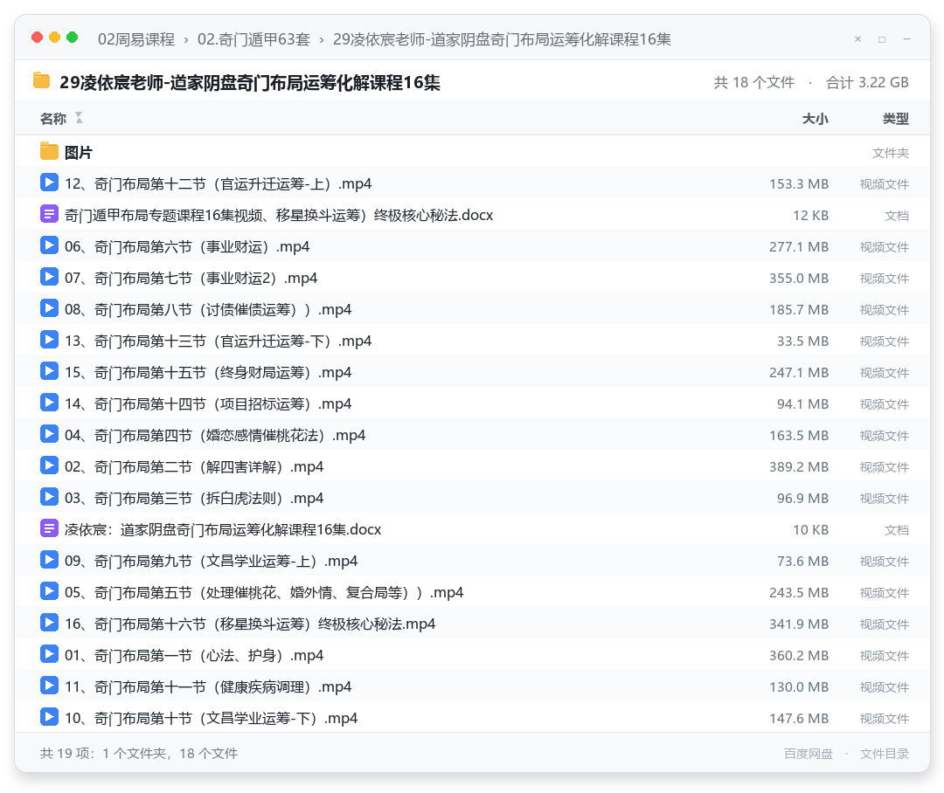
Task: Click the document icon for 奇门遁甲布局专题课程16集视频 docx
Action: [x=49, y=214]
